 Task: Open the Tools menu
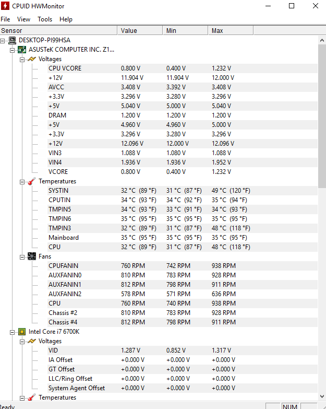(x=45, y=19)
